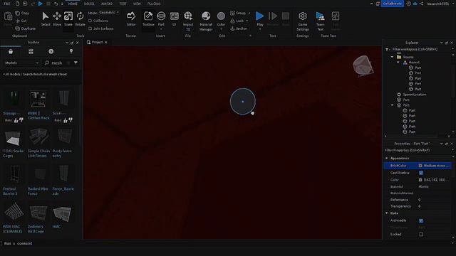Select the Simple Chain Link Fences model

click(x=38, y=142)
